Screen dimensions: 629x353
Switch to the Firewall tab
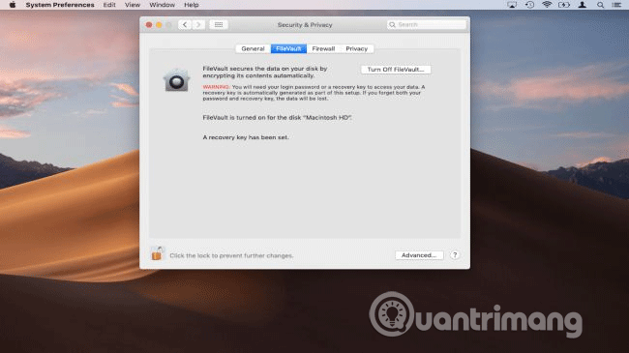323,48
